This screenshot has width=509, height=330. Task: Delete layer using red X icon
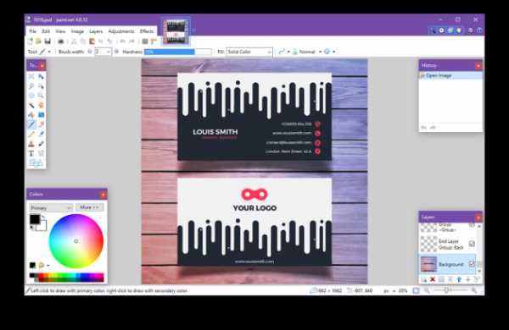pyautogui.click(x=433, y=279)
